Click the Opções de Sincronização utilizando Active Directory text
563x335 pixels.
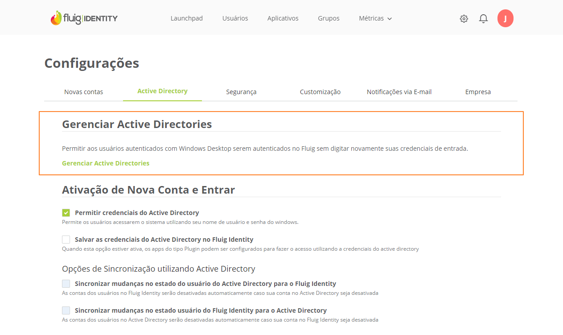(x=159, y=269)
